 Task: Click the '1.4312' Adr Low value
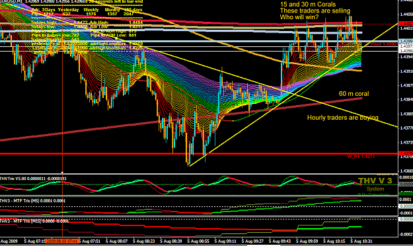point(136,26)
